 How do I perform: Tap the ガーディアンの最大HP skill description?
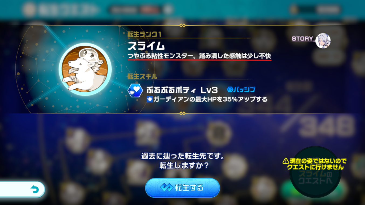pyautogui.click(x=210, y=99)
